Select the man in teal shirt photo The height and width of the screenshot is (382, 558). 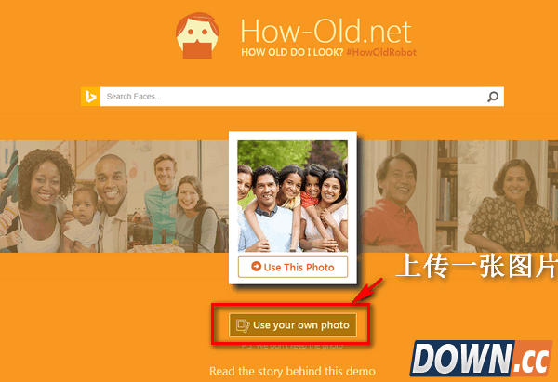coord(178,196)
